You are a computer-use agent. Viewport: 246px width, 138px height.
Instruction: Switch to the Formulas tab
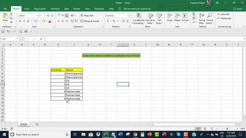pyautogui.click(x=55, y=9)
